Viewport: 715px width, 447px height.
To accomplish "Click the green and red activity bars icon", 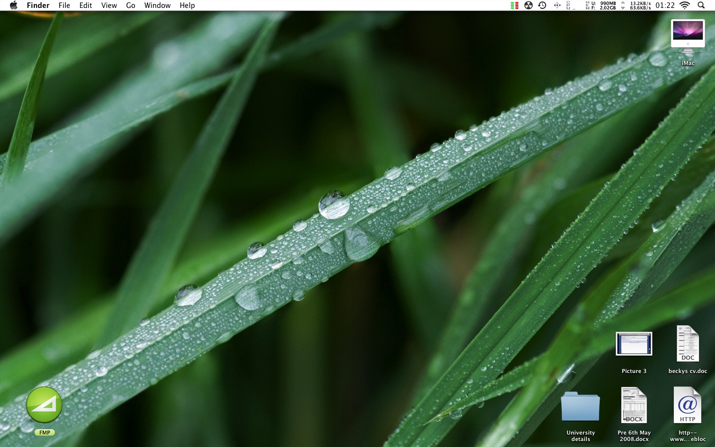I will pyautogui.click(x=514, y=5).
